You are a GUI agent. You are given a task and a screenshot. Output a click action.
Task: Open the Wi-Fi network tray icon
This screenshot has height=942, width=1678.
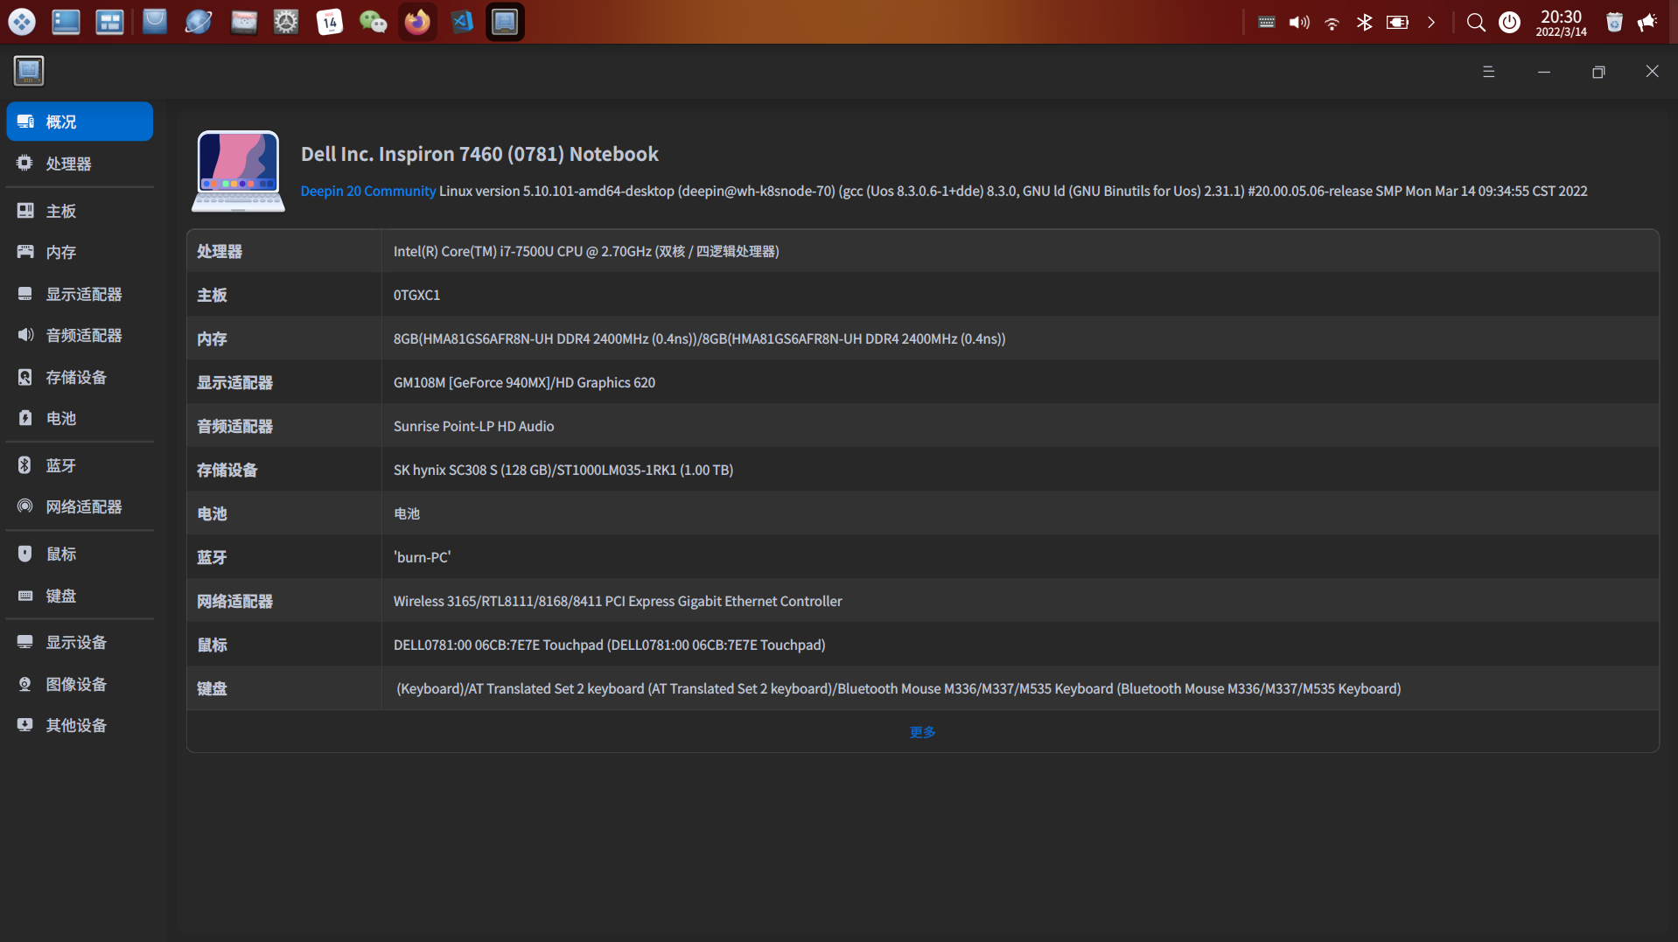pyautogui.click(x=1332, y=23)
